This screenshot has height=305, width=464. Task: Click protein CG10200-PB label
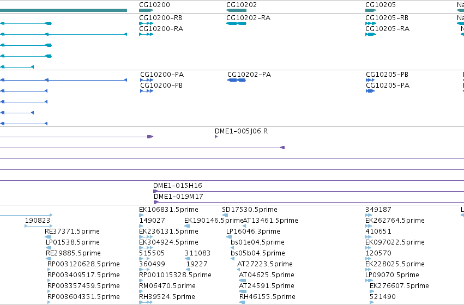(161, 86)
